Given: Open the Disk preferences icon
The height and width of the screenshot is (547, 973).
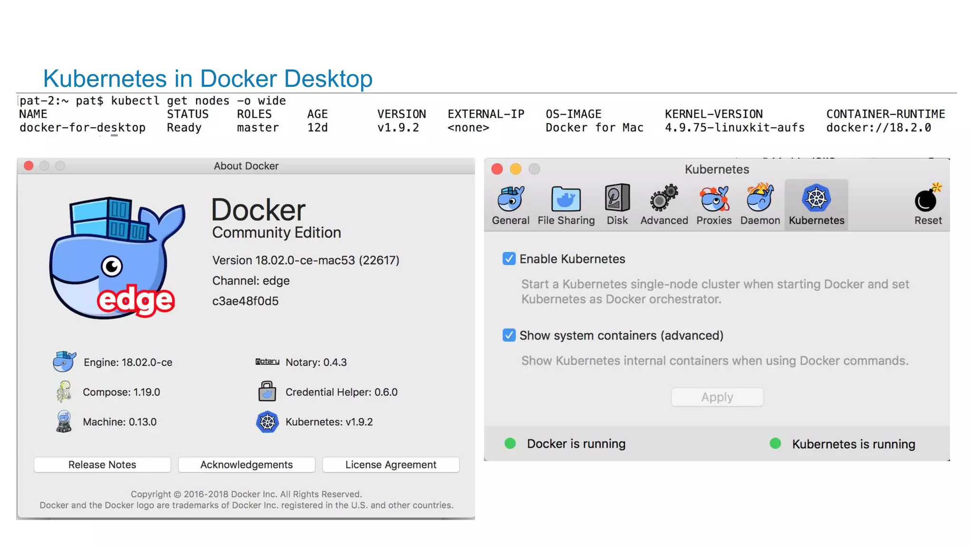Looking at the screenshot, I should coord(617,198).
